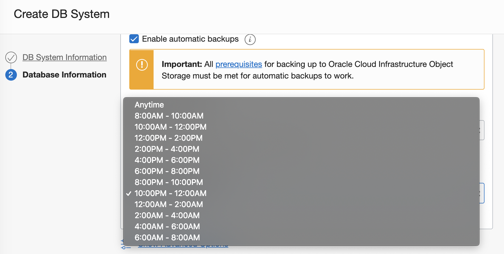The image size is (504, 254).
Task: Select 4:00AM - 6:00AM option
Action: [301, 226]
